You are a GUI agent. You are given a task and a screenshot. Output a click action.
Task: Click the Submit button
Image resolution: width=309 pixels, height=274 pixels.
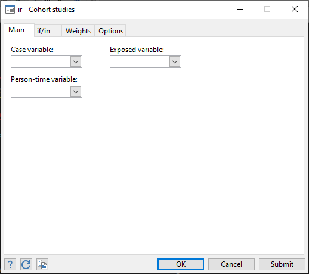(x=282, y=264)
